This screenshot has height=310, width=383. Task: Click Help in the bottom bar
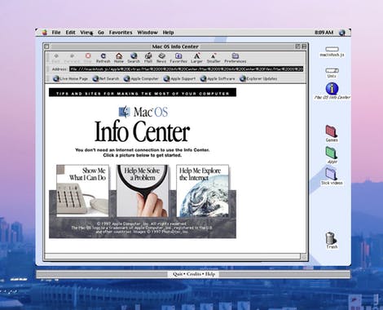[210, 274]
